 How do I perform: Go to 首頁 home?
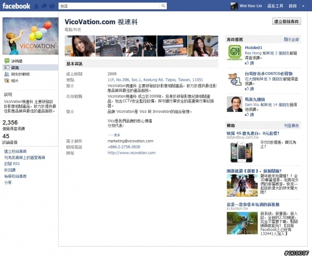(x=292, y=6)
